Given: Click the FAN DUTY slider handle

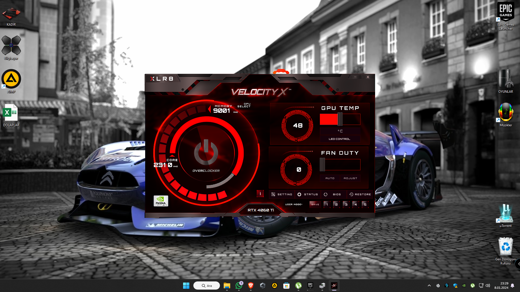Looking at the screenshot, I should pyautogui.click(x=322, y=165).
